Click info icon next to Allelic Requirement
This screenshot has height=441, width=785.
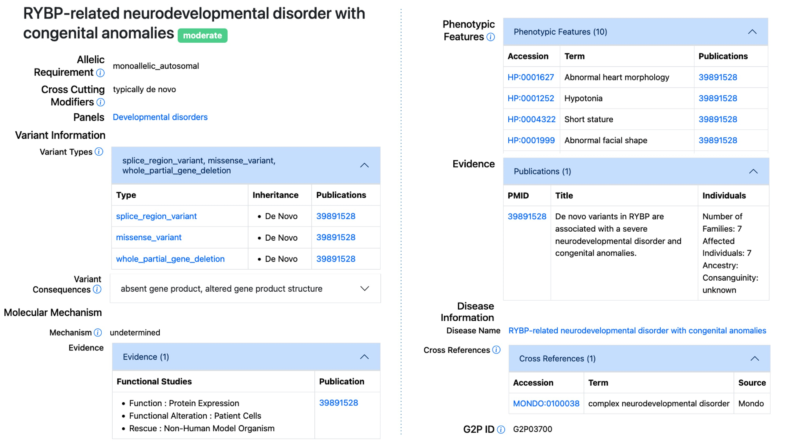pos(100,73)
